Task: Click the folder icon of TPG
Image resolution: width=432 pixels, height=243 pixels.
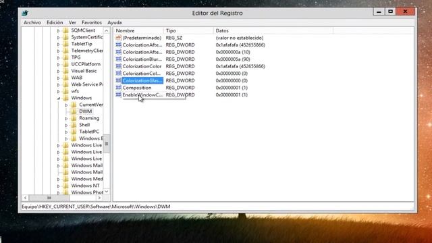Action: 66,57
